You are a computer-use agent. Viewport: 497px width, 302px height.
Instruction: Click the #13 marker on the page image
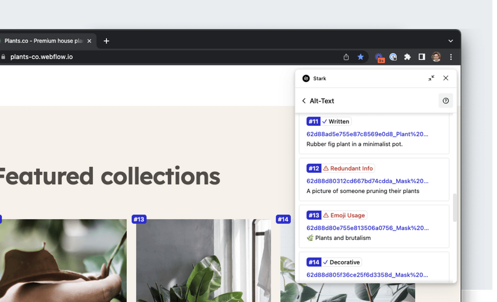click(x=139, y=219)
